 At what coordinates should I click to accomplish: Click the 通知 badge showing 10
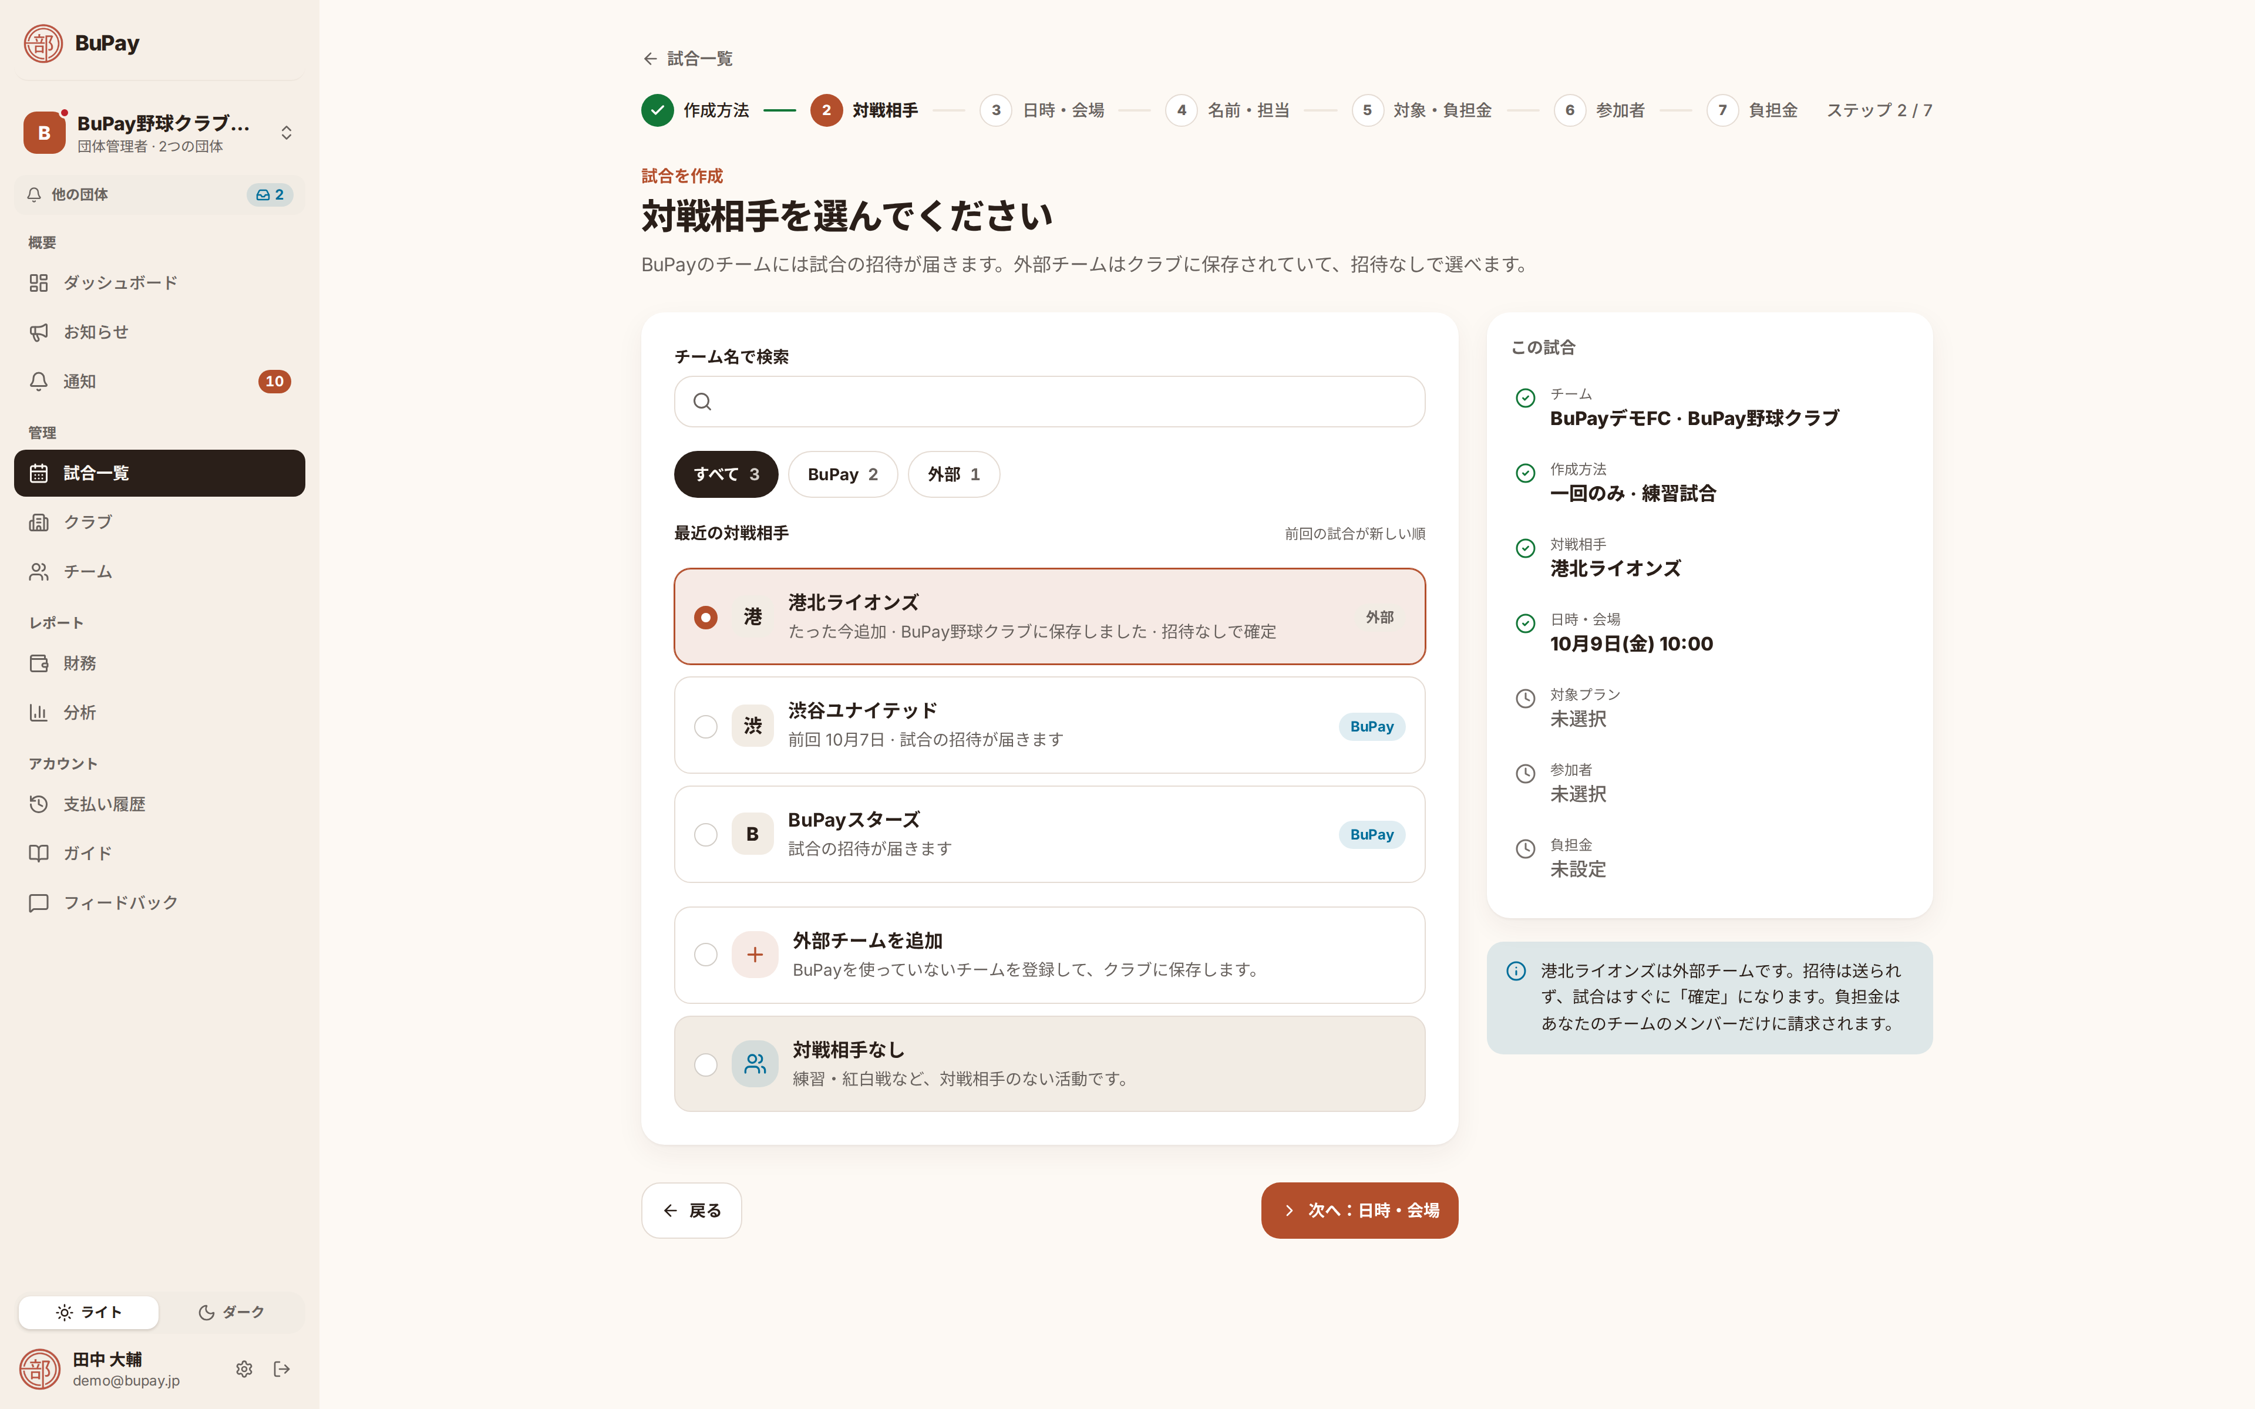tap(274, 381)
